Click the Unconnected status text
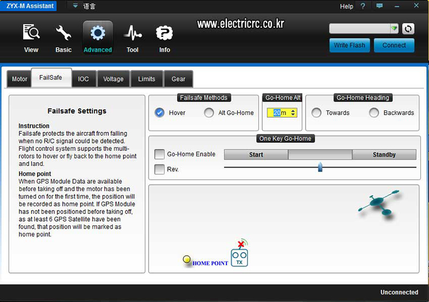The image size is (429, 302). click(399, 292)
